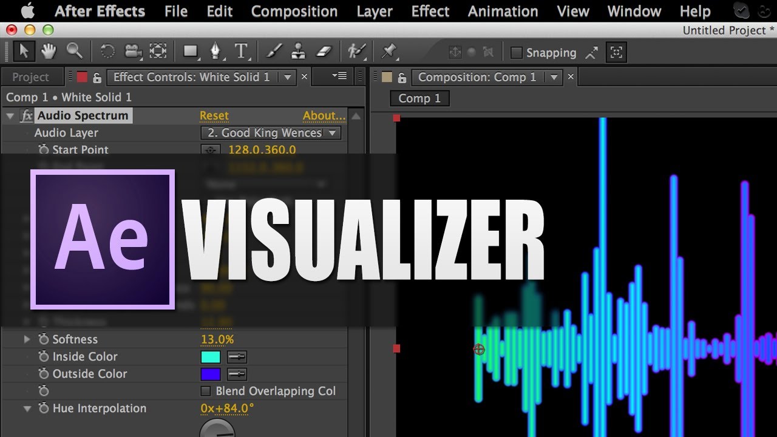
Task: Click the About... link
Action: (x=324, y=115)
